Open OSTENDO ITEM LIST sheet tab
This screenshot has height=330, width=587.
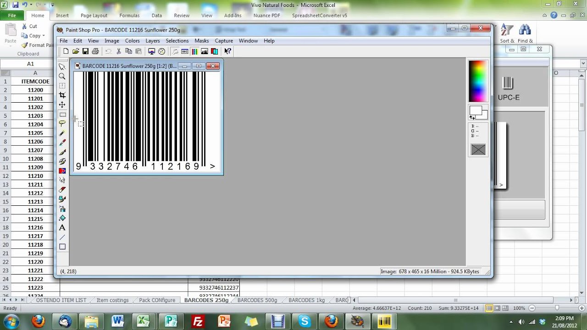(61, 300)
